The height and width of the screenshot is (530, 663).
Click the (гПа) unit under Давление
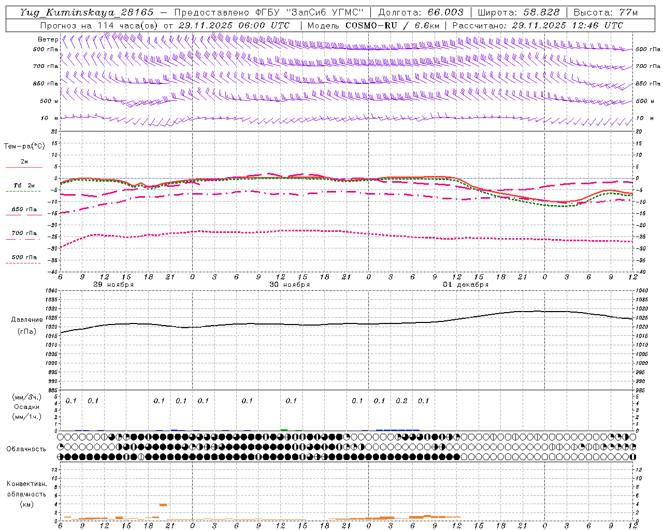(x=27, y=332)
